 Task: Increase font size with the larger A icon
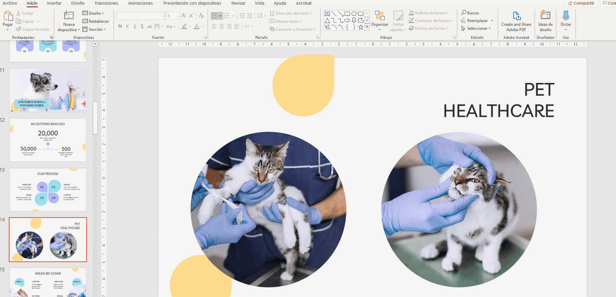click(184, 16)
